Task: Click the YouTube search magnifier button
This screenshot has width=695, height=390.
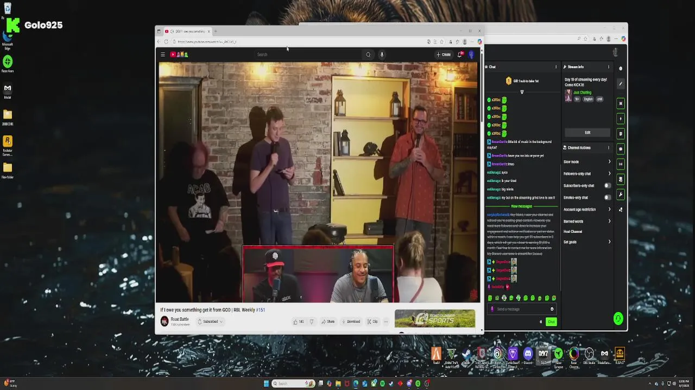Action: point(368,54)
